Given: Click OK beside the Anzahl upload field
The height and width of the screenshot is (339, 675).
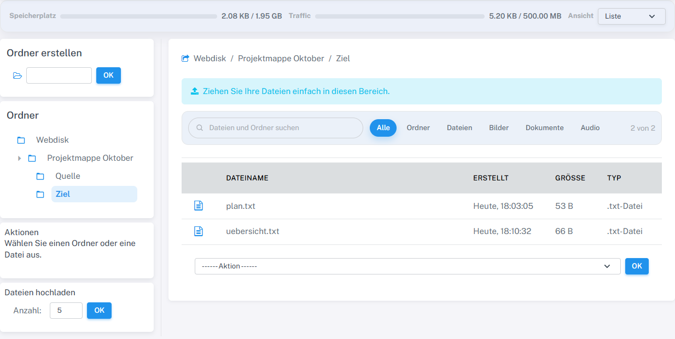Looking at the screenshot, I should coord(99,311).
